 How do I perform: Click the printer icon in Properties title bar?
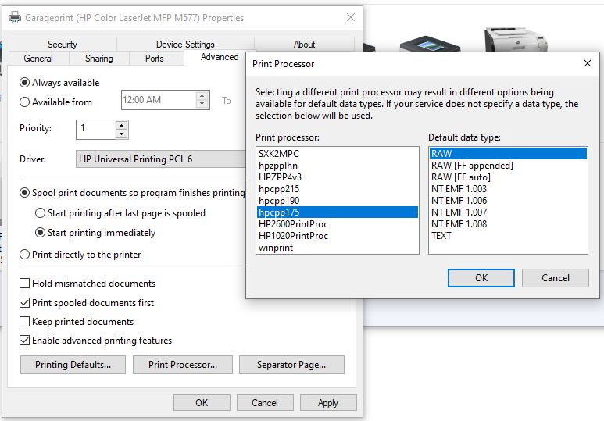(x=15, y=18)
